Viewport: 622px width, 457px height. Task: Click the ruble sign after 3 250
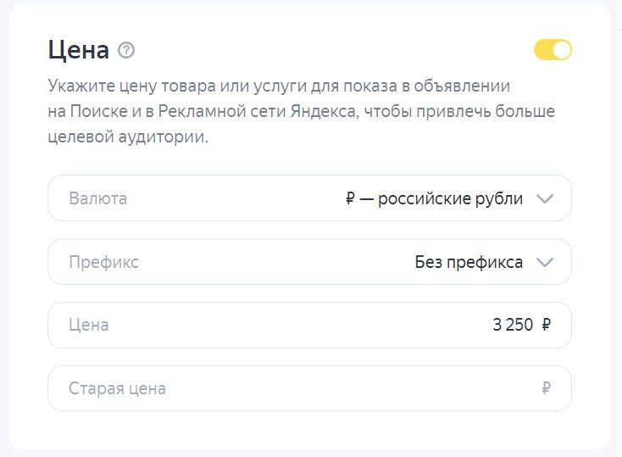coord(546,325)
